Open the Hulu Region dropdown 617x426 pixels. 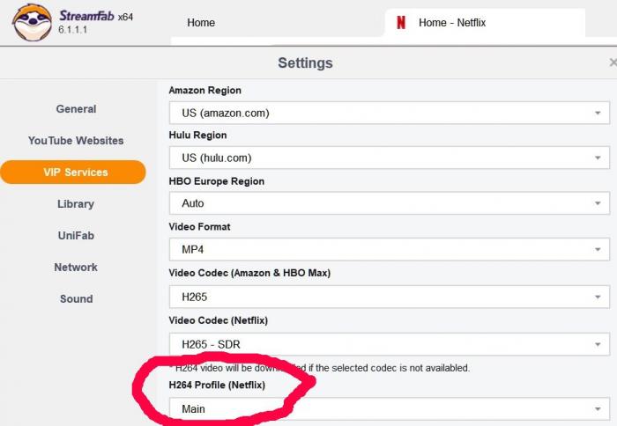point(390,158)
